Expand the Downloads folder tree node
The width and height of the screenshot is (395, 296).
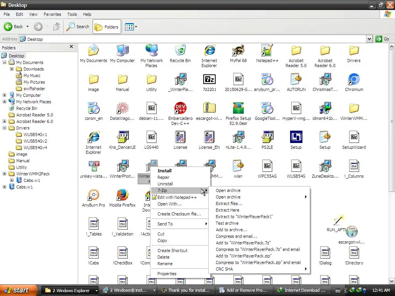(12, 69)
